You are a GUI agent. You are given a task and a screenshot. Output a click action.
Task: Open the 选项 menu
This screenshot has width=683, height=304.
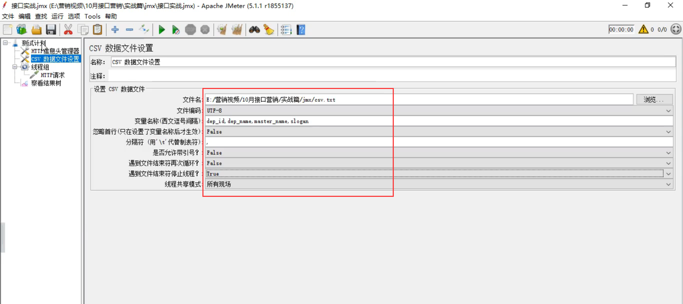[x=74, y=16]
